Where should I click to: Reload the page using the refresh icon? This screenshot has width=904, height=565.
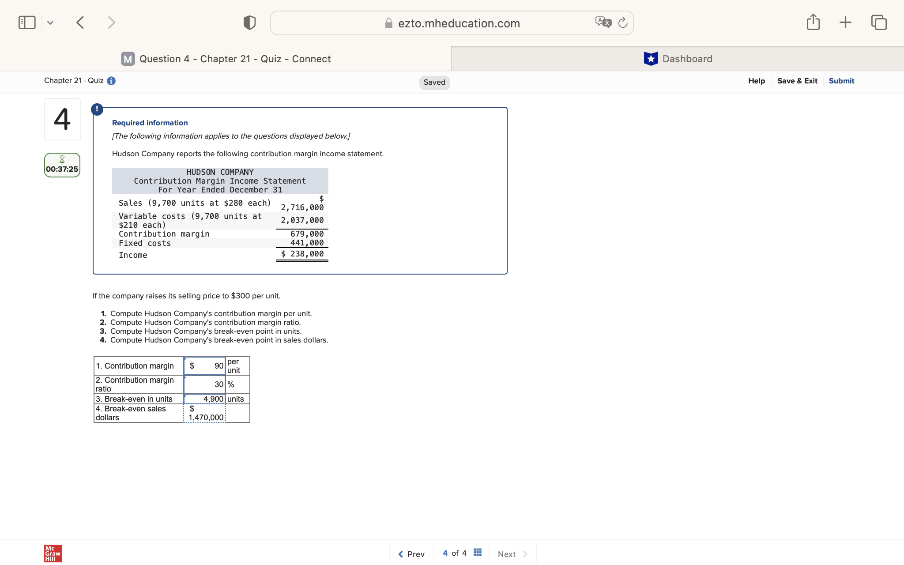point(623,23)
